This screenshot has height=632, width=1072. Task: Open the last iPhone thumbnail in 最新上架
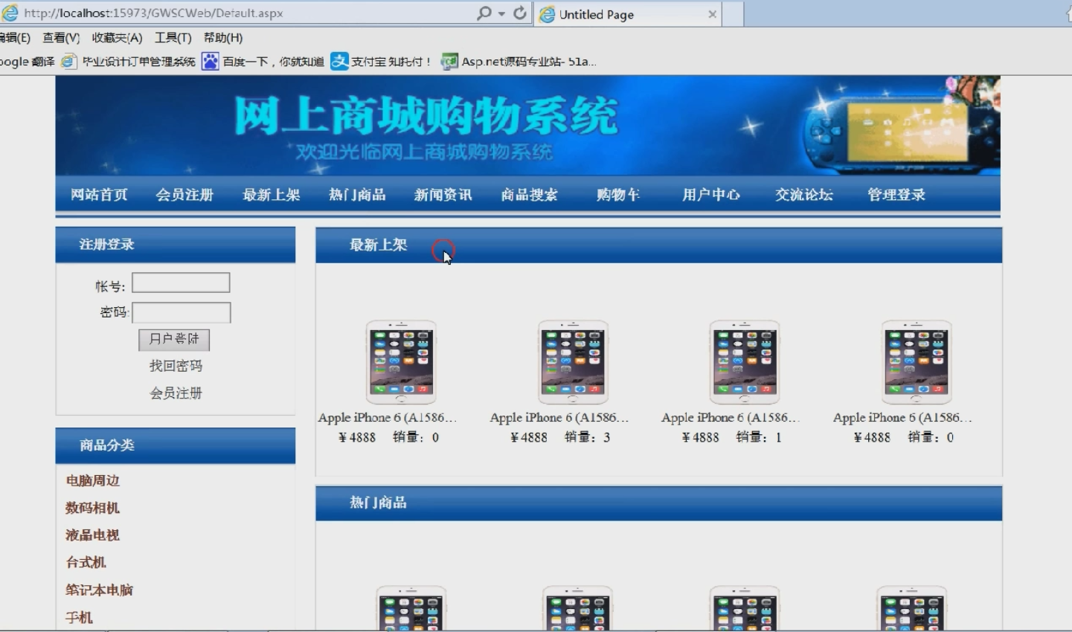(x=917, y=362)
